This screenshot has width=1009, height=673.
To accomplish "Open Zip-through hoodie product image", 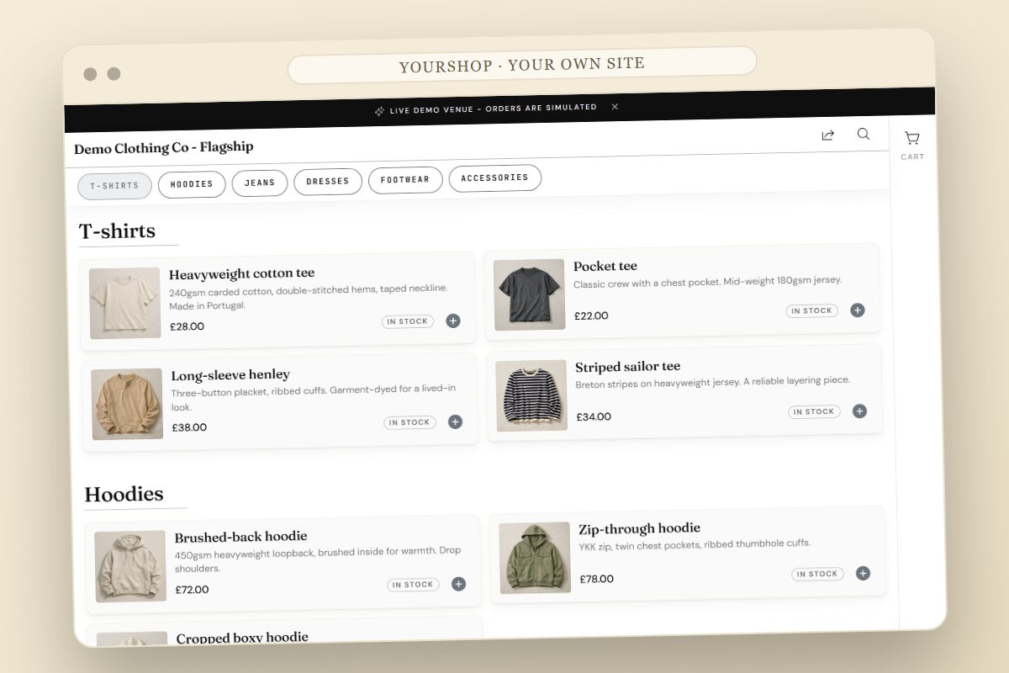I will point(535,558).
